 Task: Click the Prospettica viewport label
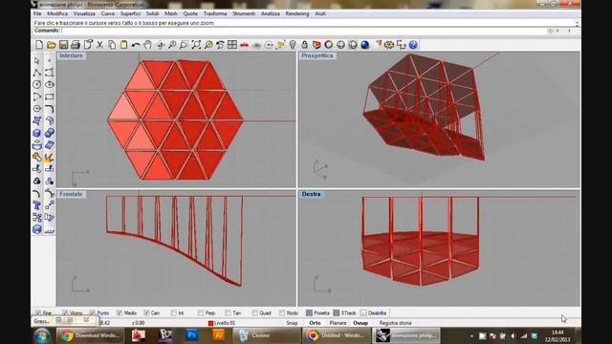pyautogui.click(x=317, y=55)
